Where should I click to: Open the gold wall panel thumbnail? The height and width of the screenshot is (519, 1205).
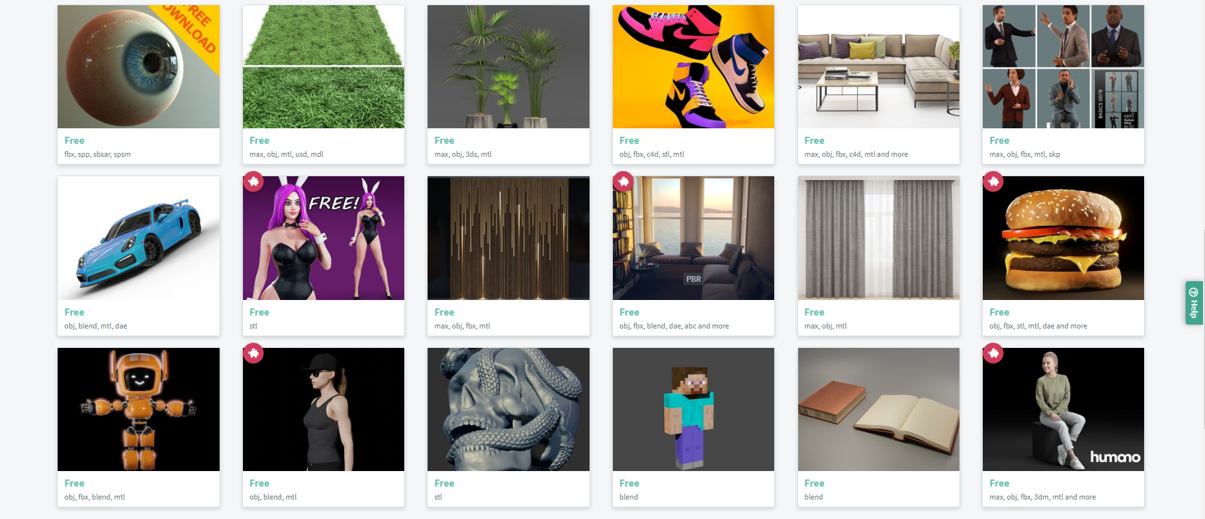click(x=509, y=238)
